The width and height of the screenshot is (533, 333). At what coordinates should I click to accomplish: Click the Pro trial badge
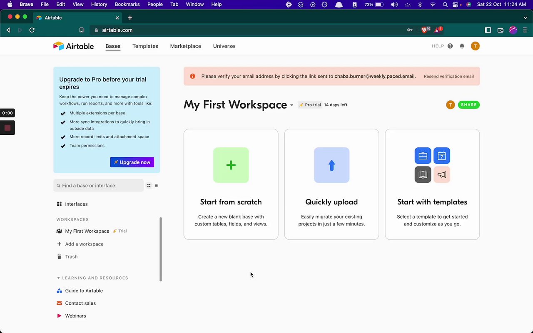tap(310, 105)
